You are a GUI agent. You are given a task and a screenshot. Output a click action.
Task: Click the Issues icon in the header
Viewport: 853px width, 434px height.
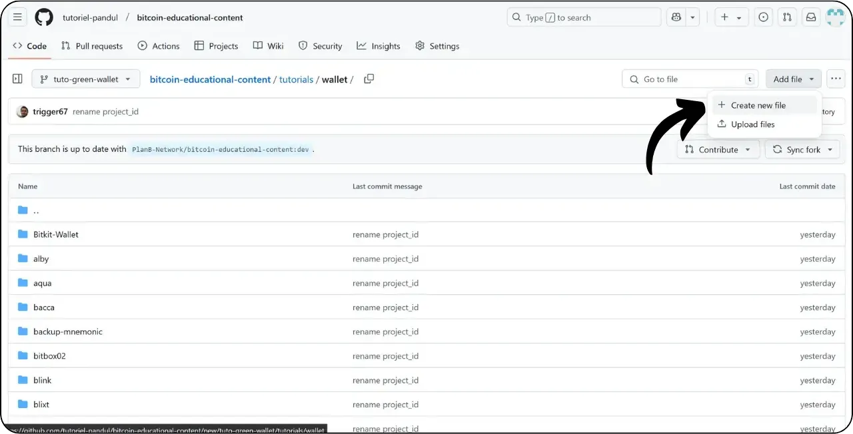coord(763,17)
